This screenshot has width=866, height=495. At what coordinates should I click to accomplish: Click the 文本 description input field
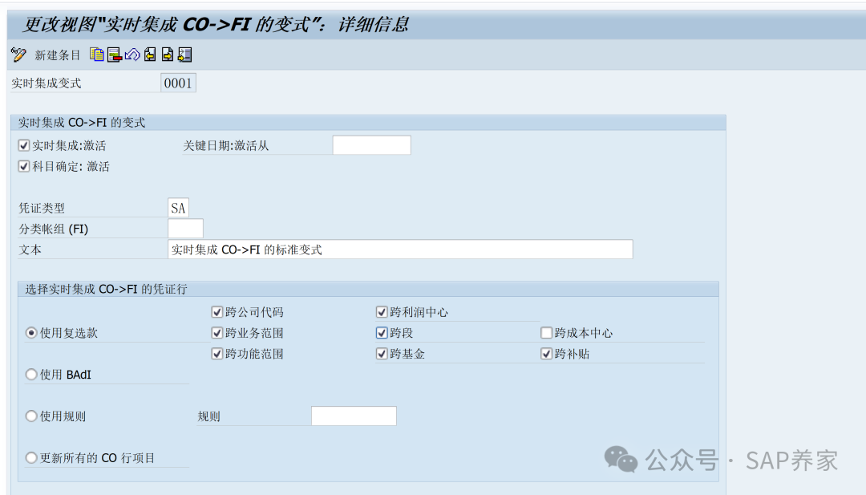[x=400, y=250]
